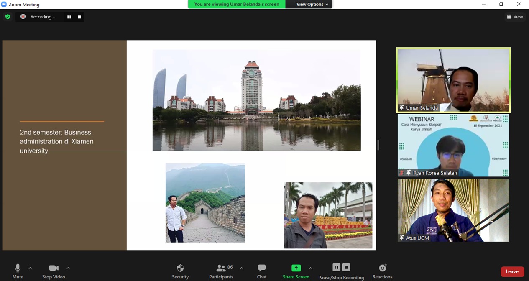The width and height of the screenshot is (529, 281).
Task: Open the Chat panel
Action: (x=262, y=271)
